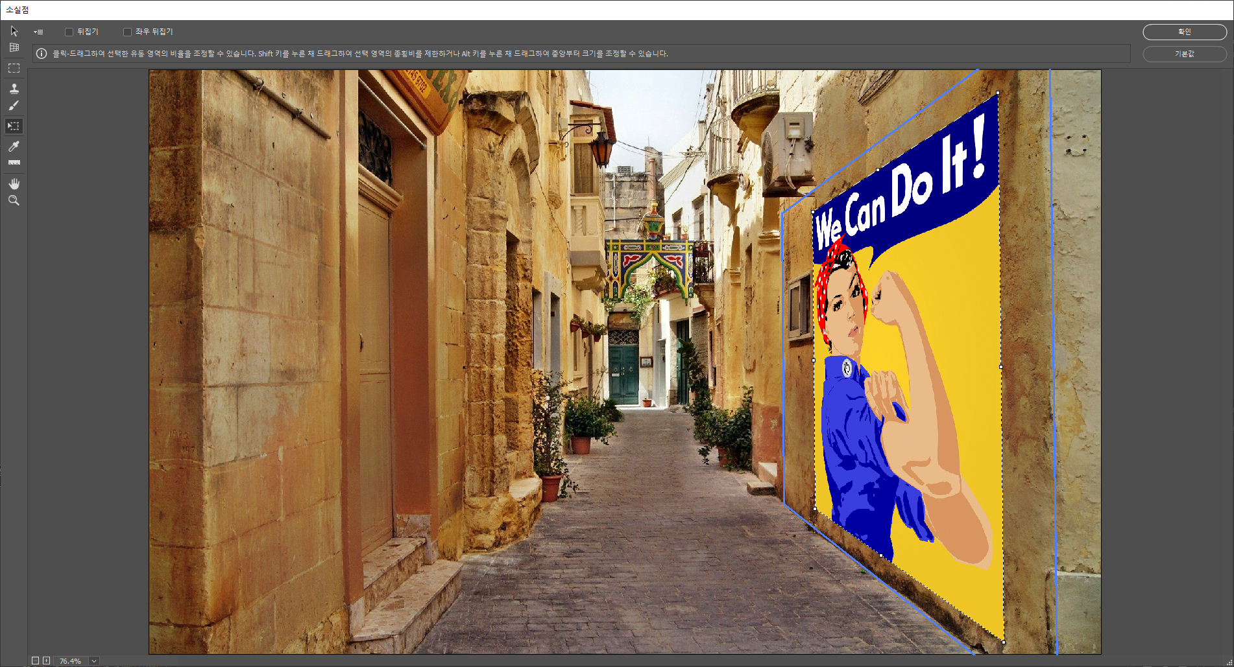
Task: Click the info icon in hint bar
Action: point(42,54)
